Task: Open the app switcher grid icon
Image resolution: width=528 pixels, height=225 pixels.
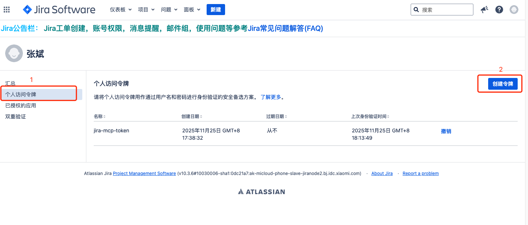Action: pyautogui.click(x=7, y=10)
